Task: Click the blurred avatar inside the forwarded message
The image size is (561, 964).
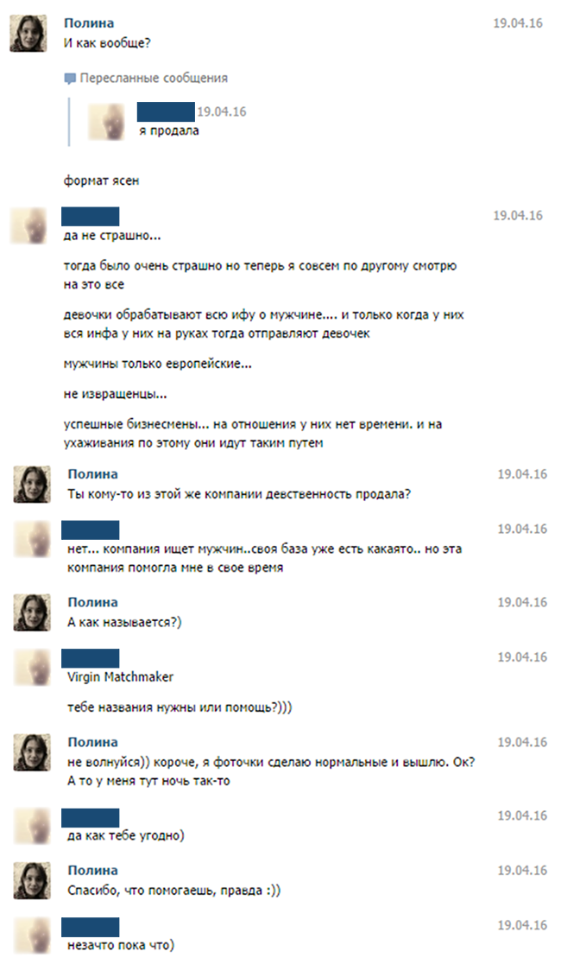Action: pyautogui.click(x=106, y=122)
